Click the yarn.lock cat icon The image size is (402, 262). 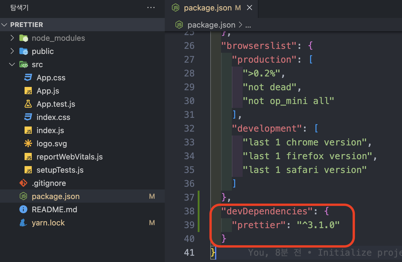[x=23, y=223]
